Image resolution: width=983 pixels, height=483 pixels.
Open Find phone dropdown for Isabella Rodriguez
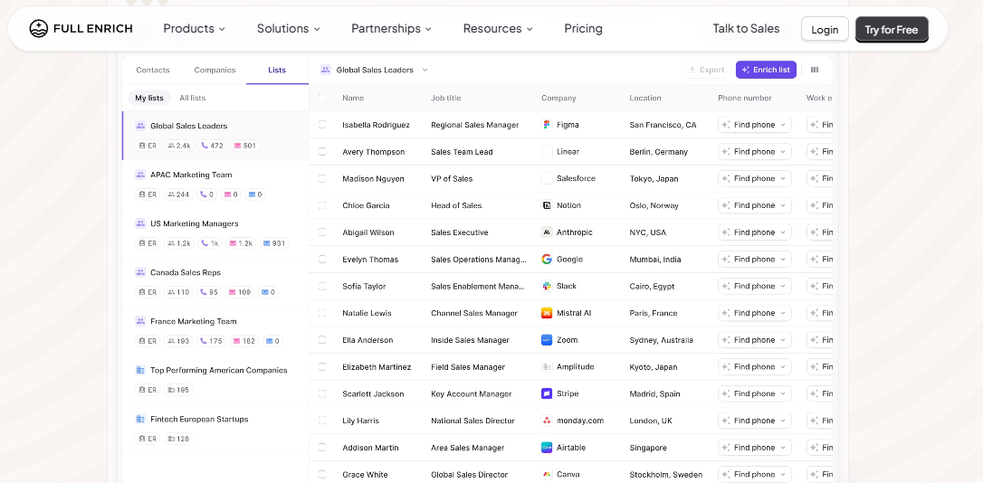pyautogui.click(x=755, y=125)
